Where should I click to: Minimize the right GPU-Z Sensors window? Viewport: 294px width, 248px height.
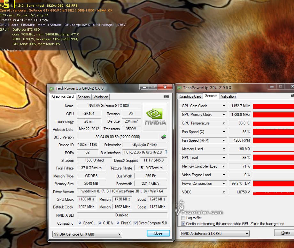[x=272, y=86]
